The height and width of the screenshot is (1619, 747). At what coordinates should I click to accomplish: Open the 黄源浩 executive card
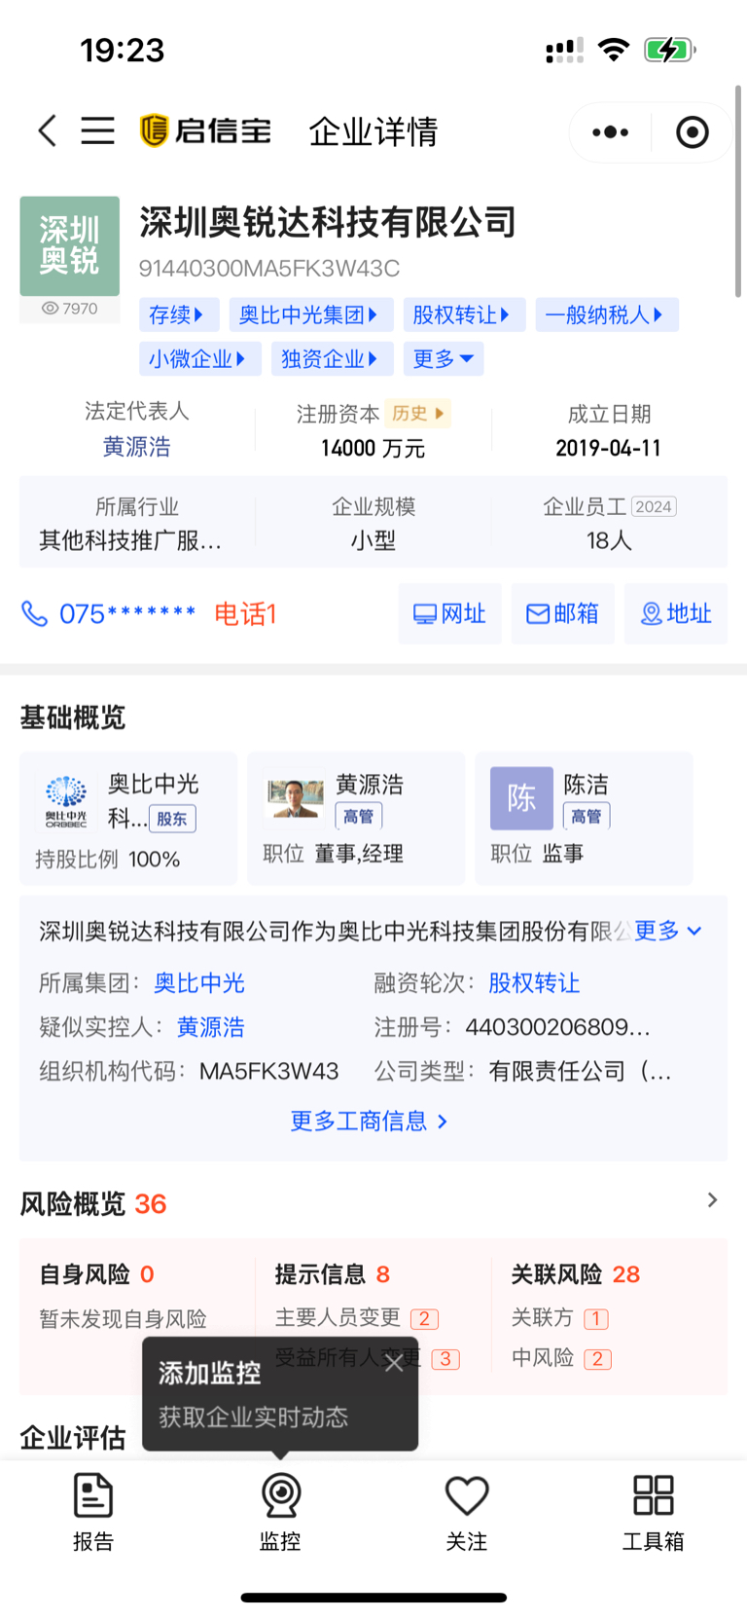point(356,818)
